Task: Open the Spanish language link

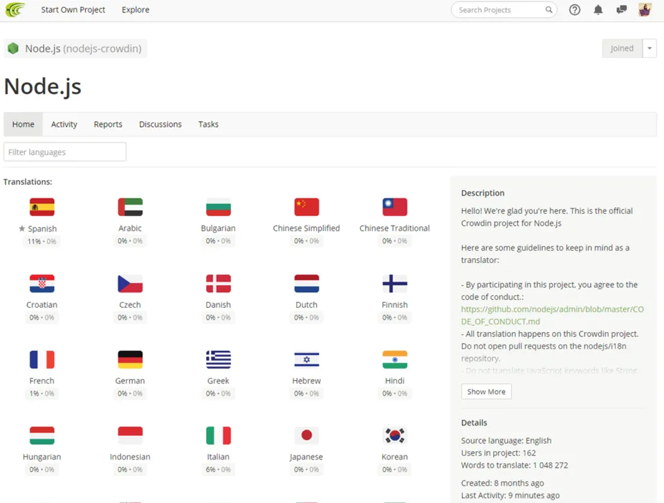Action: pyautogui.click(x=42, y=228)
